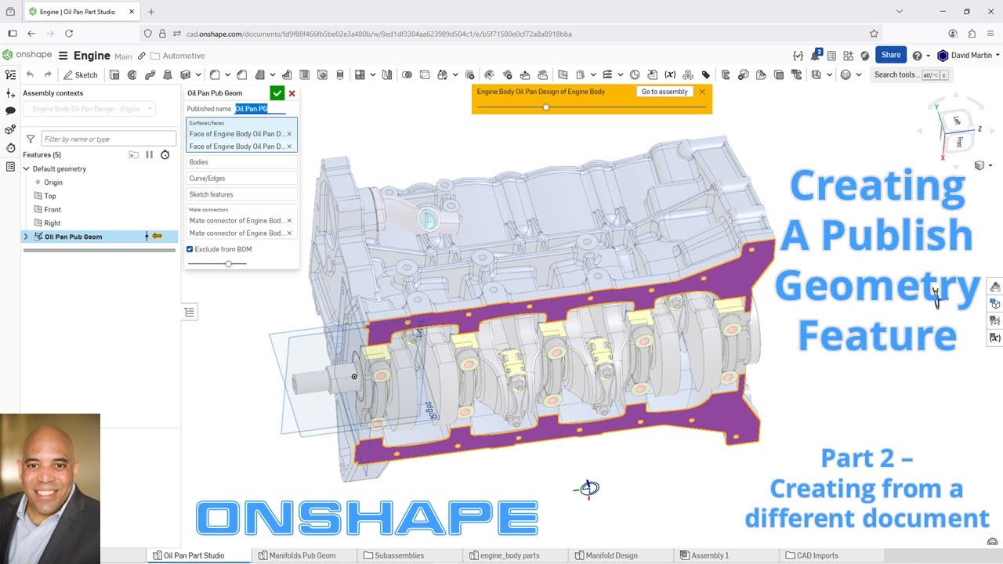Select the Loft tool icon
The height and width of the screenshot is (564, 1003).
[x=167, y=75]
